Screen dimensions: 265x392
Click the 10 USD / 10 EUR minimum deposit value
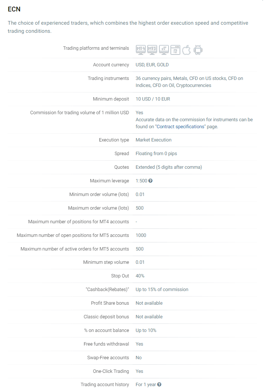pyautogui.click(x=153, y=99)
